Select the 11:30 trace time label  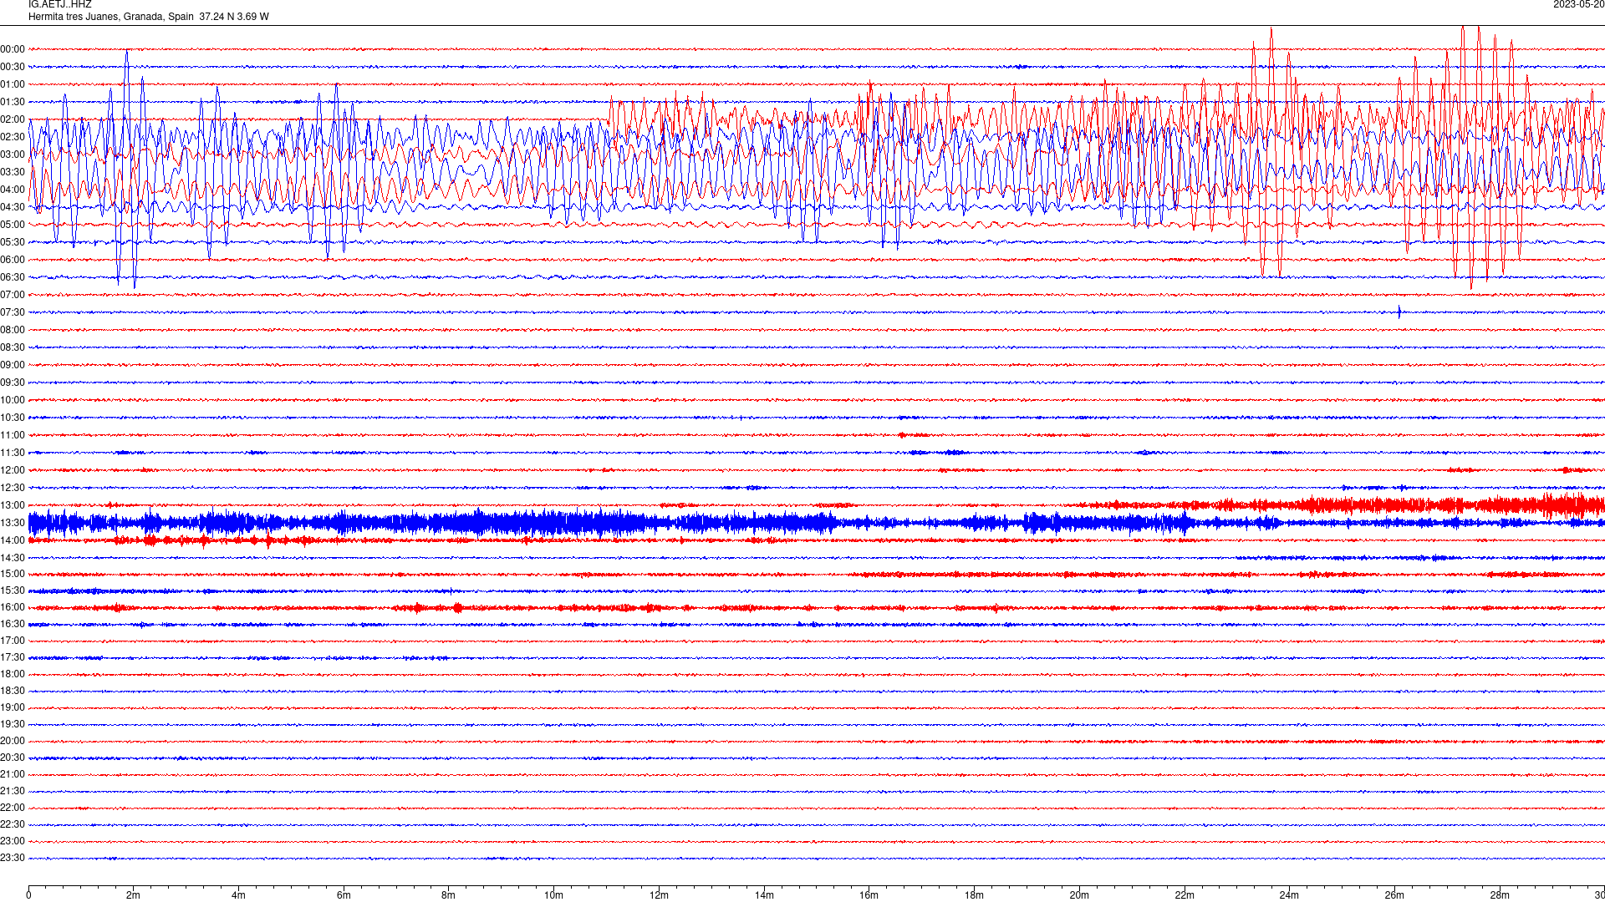pyautogui.click(x=13, y=453)
